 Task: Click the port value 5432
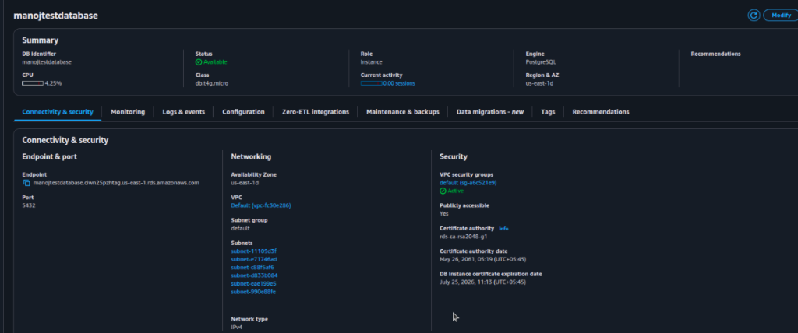click(x=29, y=205)
